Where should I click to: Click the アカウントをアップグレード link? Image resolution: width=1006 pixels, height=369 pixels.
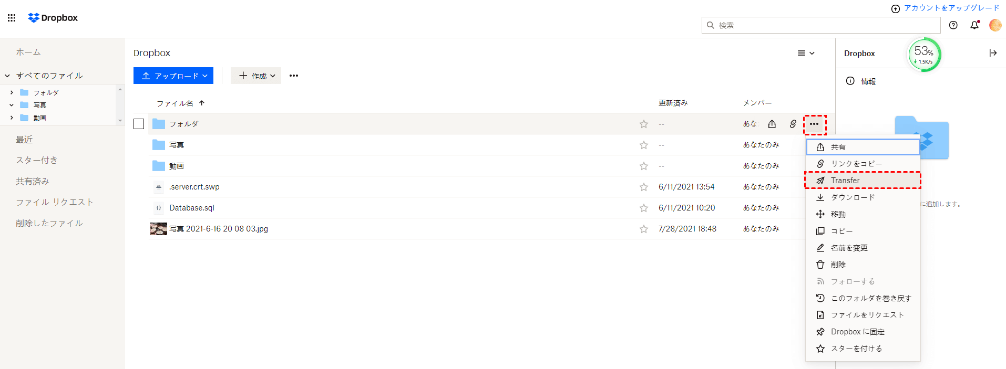951,8
